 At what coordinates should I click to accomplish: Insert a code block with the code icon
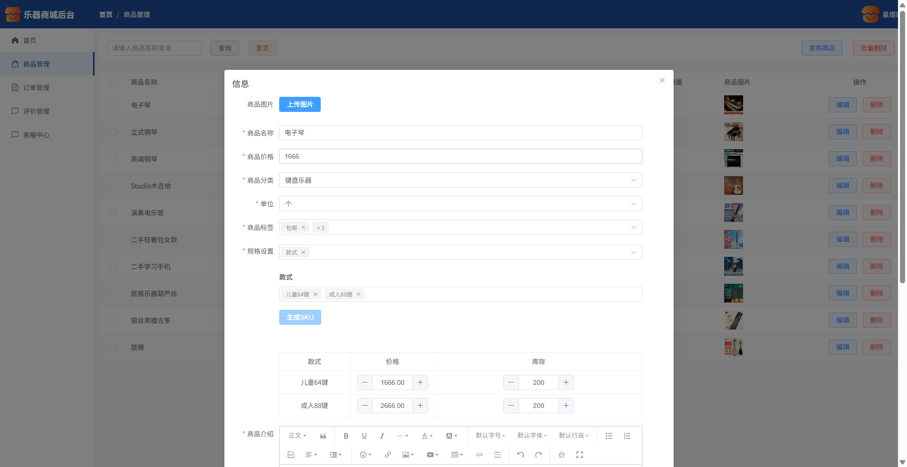(479, 455)
